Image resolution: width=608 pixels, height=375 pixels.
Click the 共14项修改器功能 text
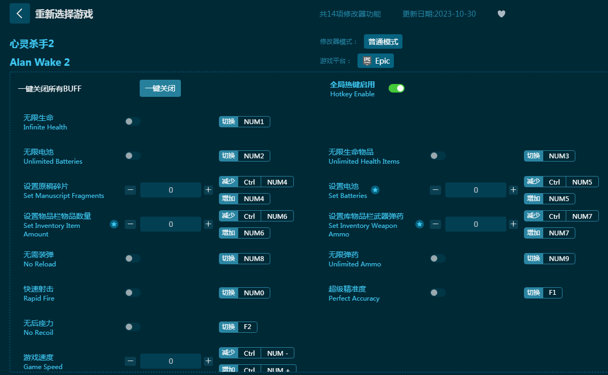349,14
